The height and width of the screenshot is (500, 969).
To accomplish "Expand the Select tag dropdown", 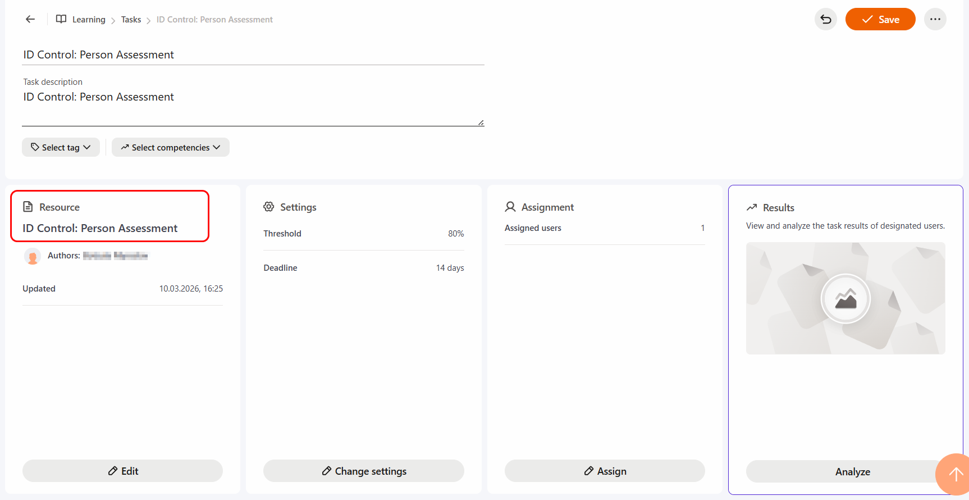I will pos(61,147).
